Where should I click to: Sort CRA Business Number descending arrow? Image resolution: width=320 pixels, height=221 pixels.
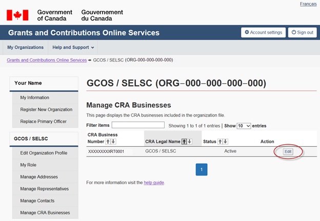point(113,141)
